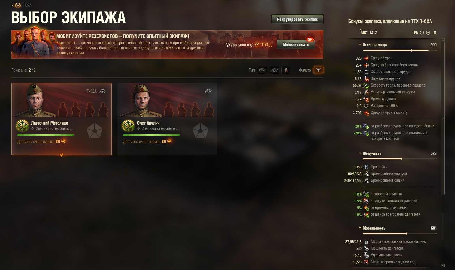Click Лаврентий Метелица's pentagon perk emblem
Screen dimensions: 455x270
click(x=95, y=131)
